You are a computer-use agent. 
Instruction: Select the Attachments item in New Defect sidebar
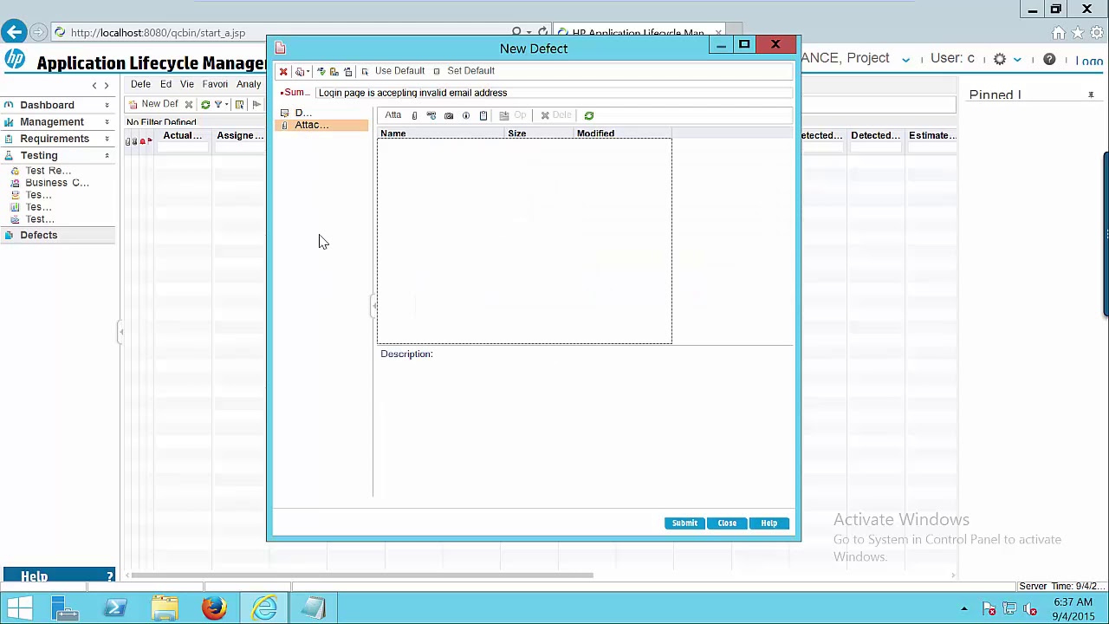(x=321, y=125)
